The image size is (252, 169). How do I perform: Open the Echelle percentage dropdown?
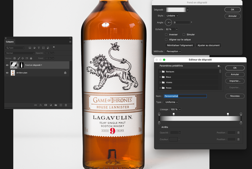coord(177,29)
